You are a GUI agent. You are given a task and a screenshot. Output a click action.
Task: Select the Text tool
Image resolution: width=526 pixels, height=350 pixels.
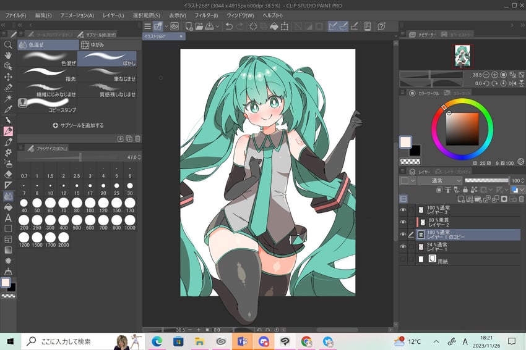pos(8,218)
